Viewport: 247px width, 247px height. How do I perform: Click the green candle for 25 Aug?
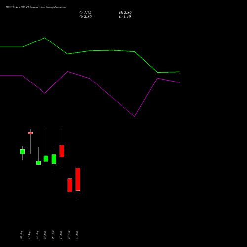coord(46,159)
